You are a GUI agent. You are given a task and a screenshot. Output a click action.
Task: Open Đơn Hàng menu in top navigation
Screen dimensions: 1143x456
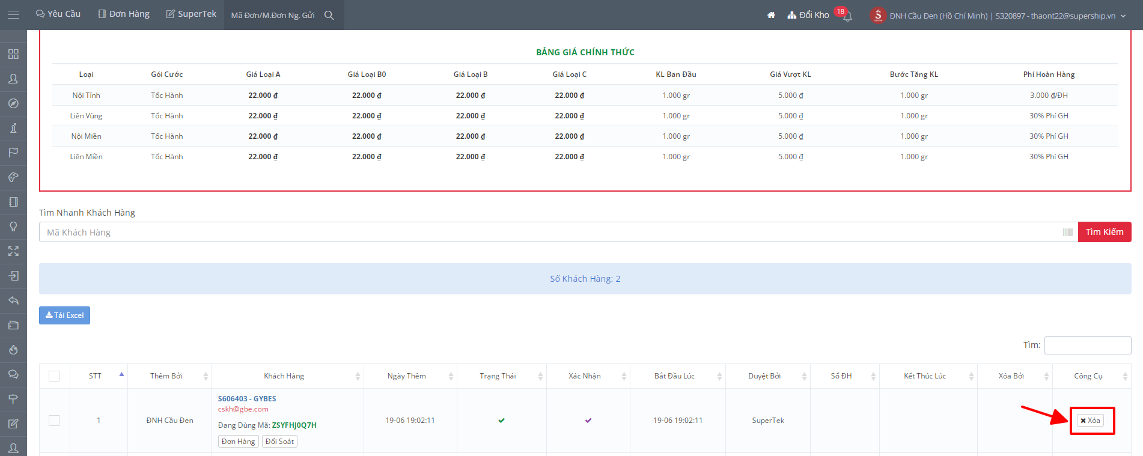(124, 14)
